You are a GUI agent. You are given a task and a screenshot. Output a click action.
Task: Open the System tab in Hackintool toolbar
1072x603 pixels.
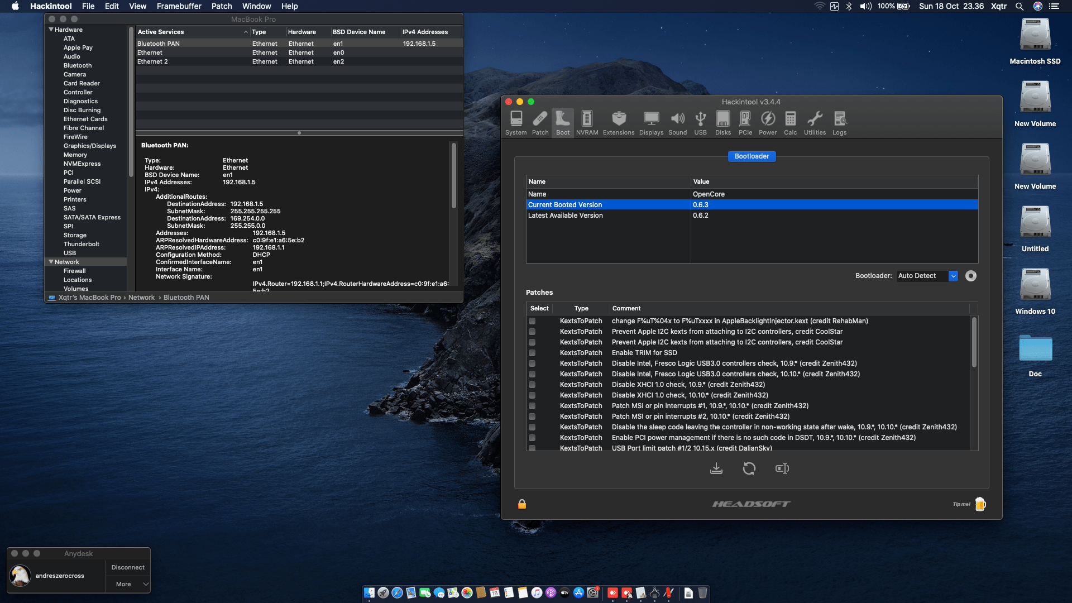click(x=516, y=123)
